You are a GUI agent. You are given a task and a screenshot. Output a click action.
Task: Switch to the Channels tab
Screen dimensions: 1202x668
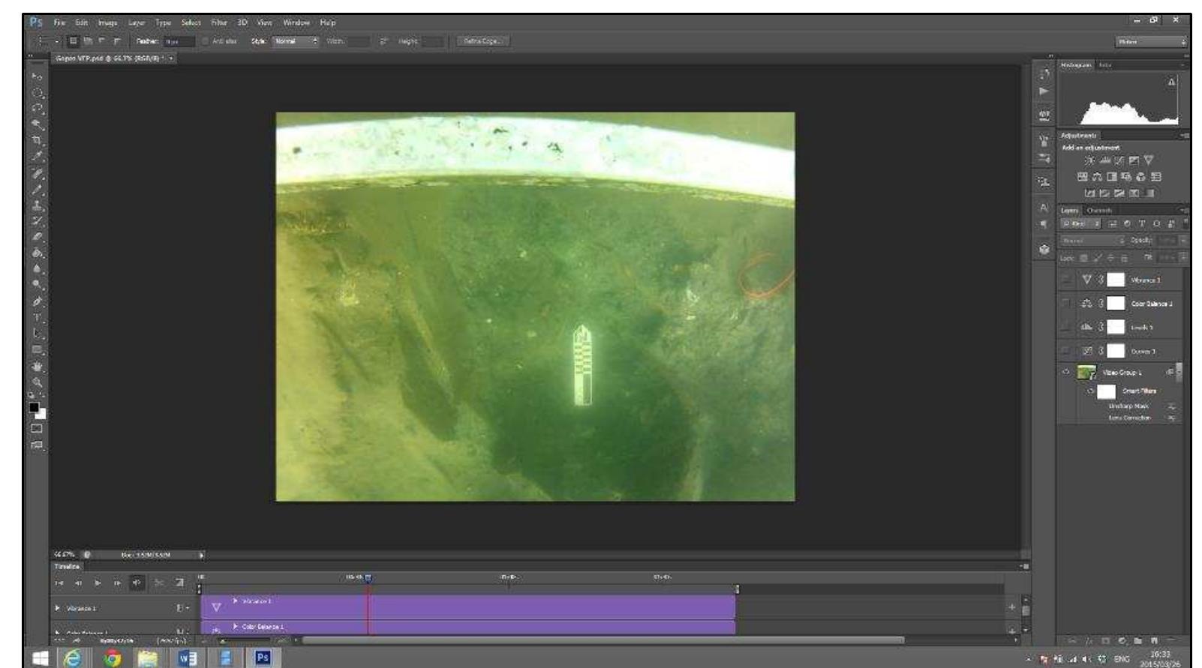click(1100, 211)
